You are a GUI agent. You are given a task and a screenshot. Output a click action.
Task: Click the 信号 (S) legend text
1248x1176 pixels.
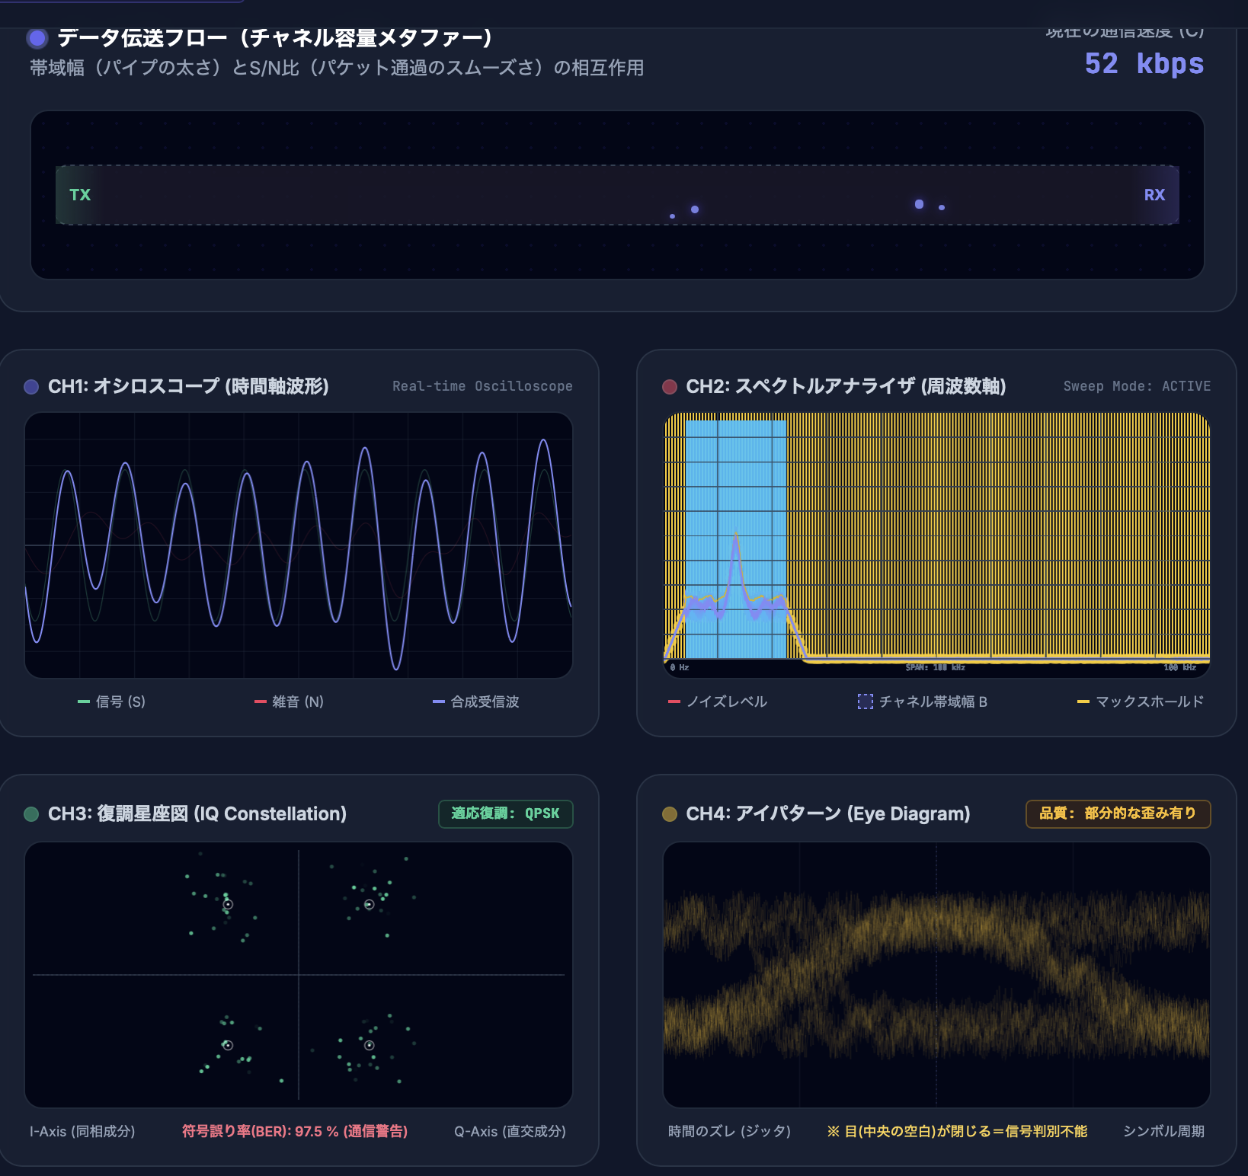[x=120, y=701]
